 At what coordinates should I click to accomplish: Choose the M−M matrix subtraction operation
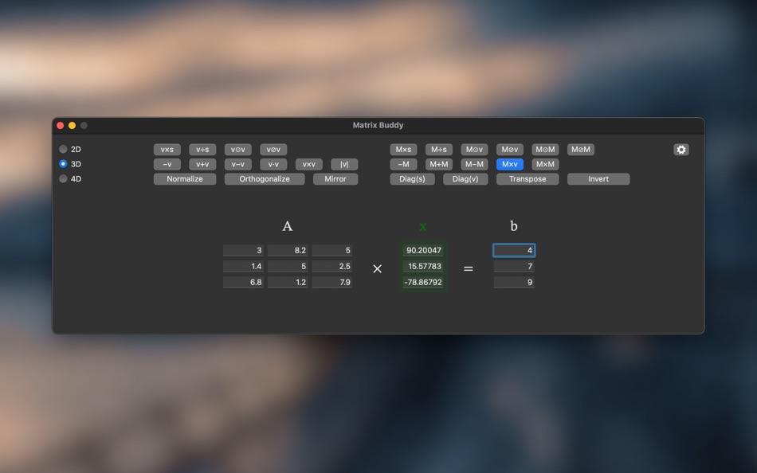coord(475,164)
